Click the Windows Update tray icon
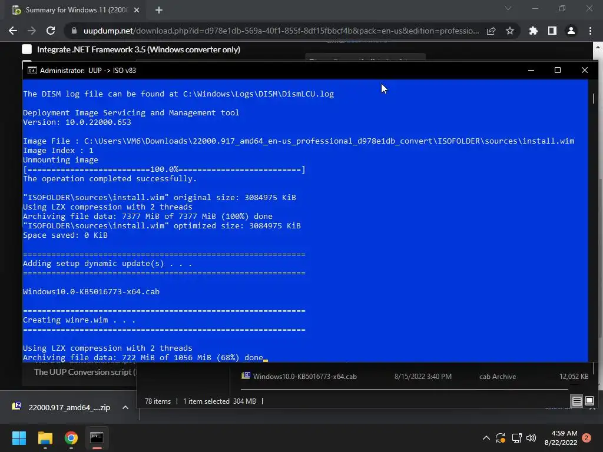 (501, 438)
